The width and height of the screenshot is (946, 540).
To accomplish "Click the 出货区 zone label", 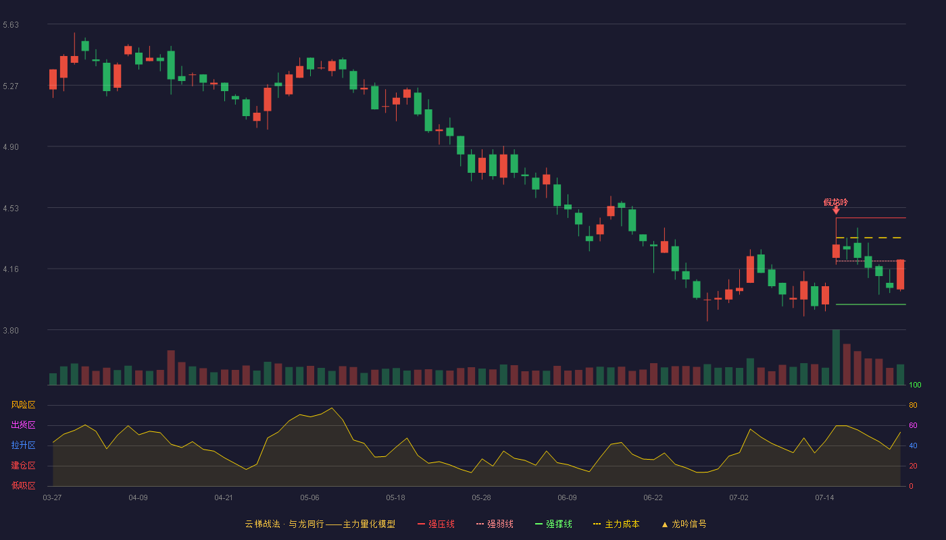I will (23, 425).
